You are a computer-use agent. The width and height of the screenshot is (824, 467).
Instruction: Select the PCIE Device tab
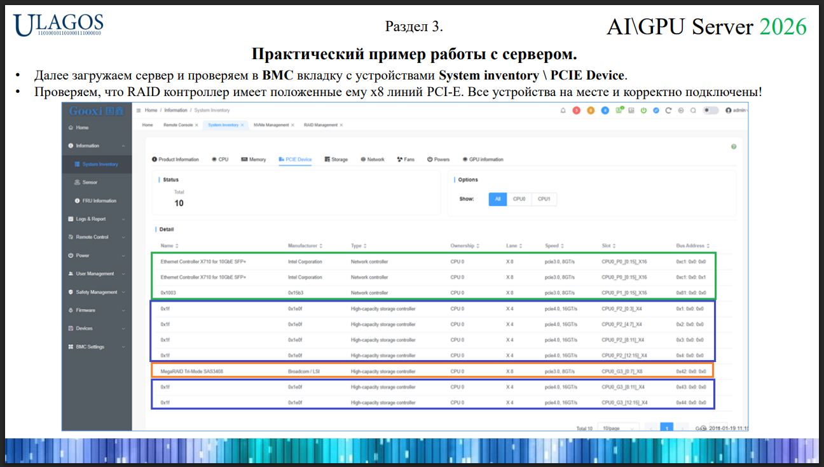[x=295, y=159]
